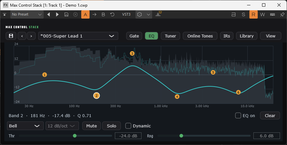Save the host preset
Image resolution: width=287 pixels, height=145 pixels.
pos(67,14)
